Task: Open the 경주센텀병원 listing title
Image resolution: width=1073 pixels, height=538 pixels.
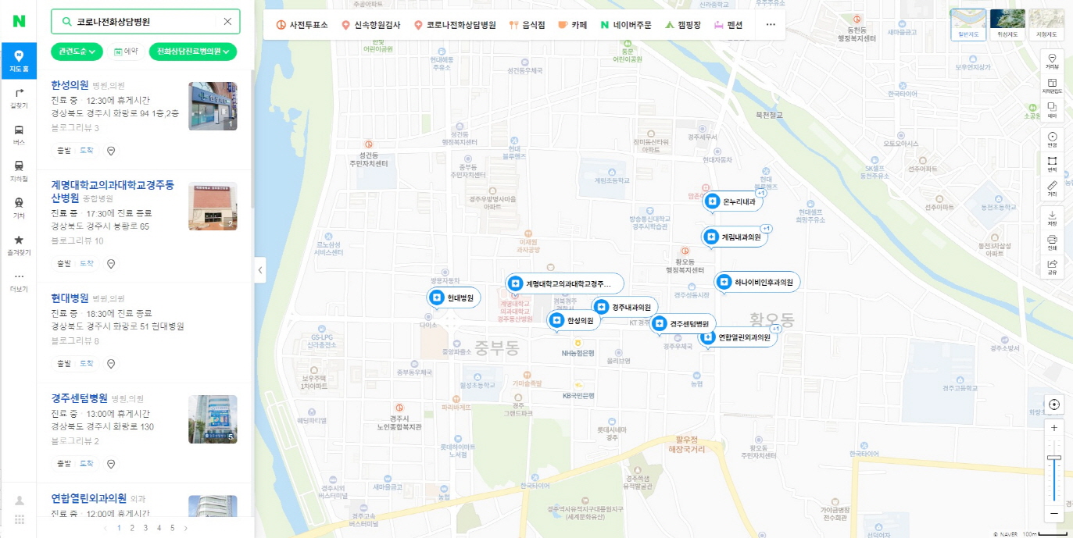Action: 79,398
